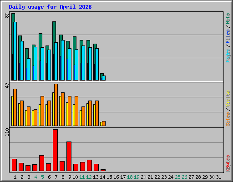Click the yellow visits bar for day 11
Viewport: 233px width, 182px height.
pos(81,118)
